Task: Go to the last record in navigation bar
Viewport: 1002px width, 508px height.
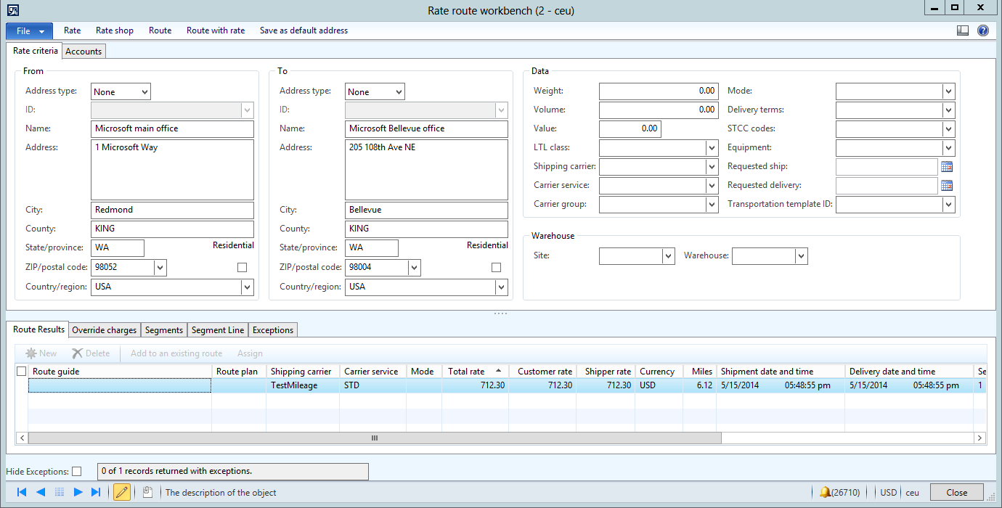Action: [x=96, y=492]
